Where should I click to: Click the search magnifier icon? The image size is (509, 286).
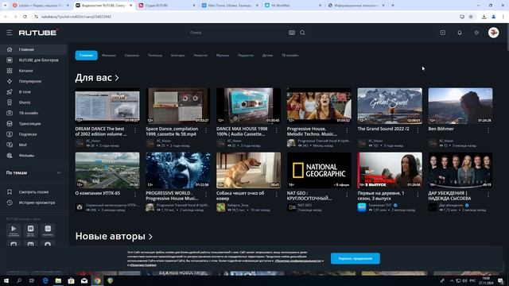302,33
